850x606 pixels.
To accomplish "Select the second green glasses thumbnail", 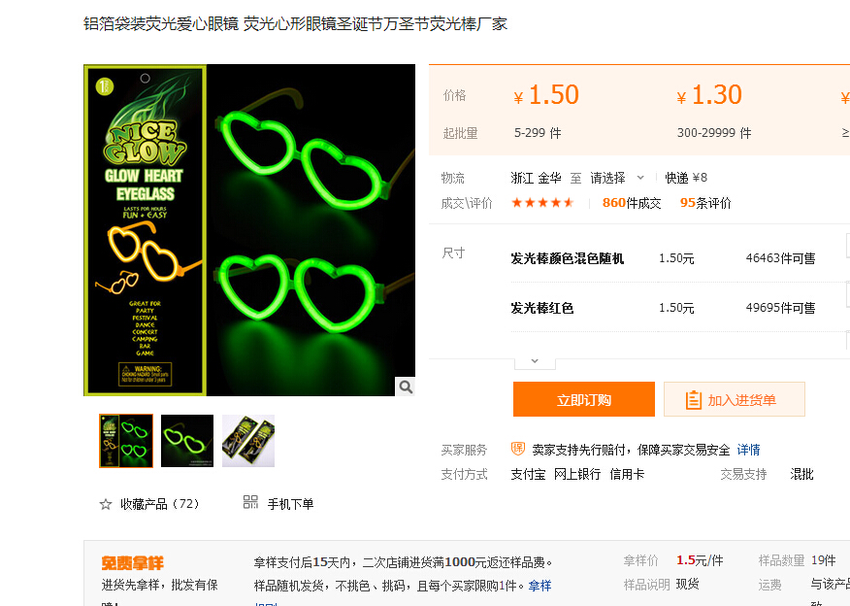I will (187, 441).
